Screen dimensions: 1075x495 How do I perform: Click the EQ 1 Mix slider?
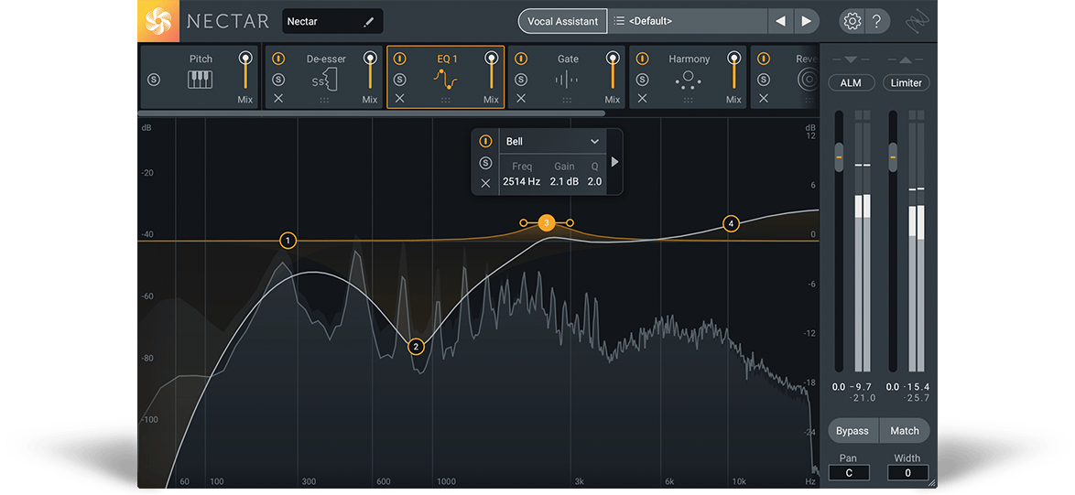click(x=491, y=71)
